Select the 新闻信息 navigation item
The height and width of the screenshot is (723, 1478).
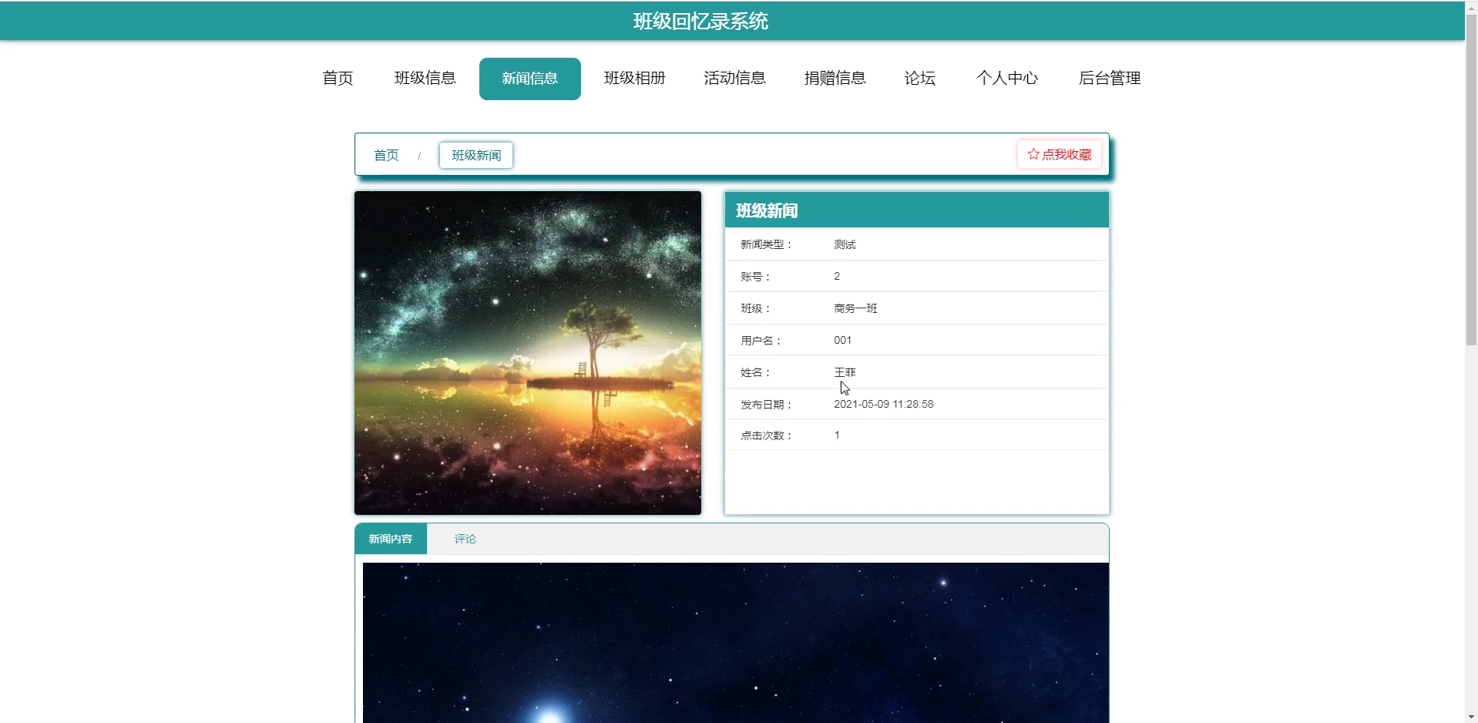pyautogui.click(x=529, y=78)
